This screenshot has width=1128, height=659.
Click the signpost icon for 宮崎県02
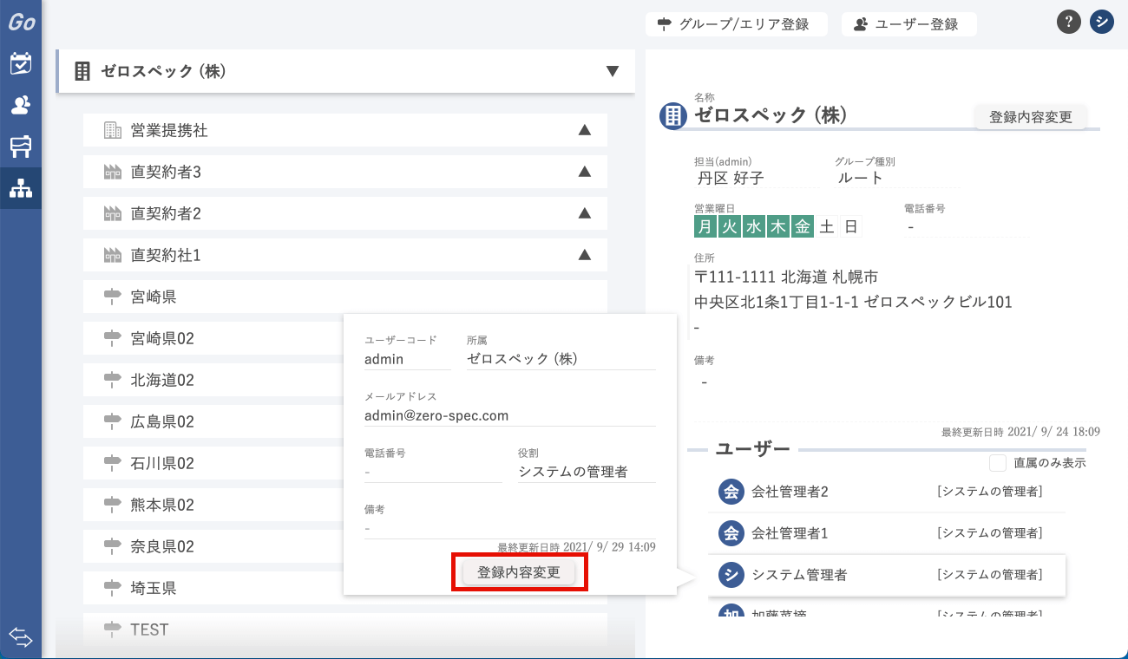(x=113, y=338)
